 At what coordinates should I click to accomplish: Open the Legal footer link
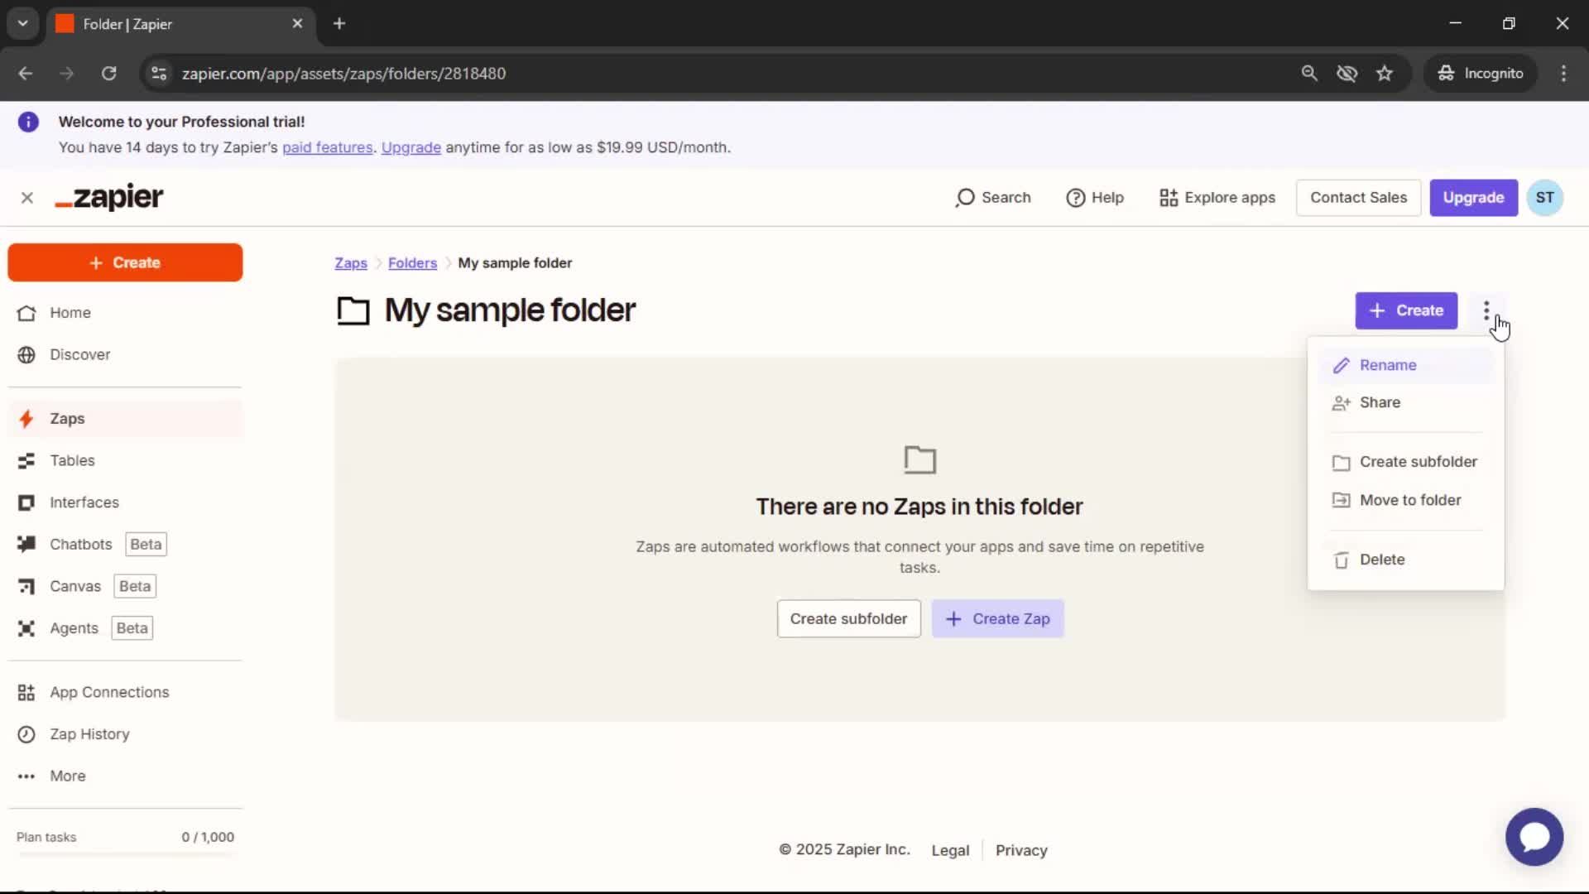tap(950, 850)
